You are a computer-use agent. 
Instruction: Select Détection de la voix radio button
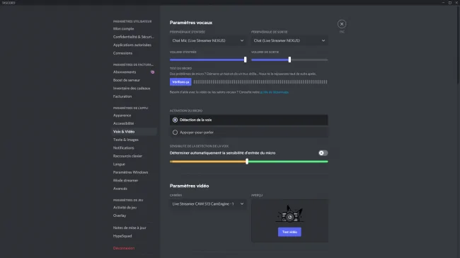(x=175, y=120)
